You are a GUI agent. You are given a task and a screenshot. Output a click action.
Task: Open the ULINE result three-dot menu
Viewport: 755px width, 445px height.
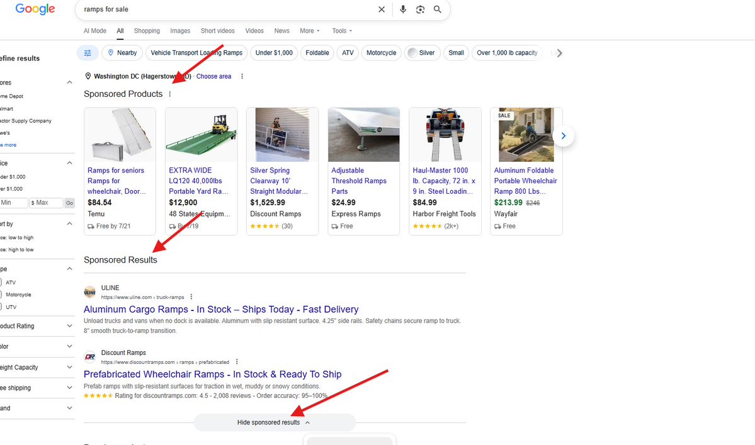coord(191,297)
